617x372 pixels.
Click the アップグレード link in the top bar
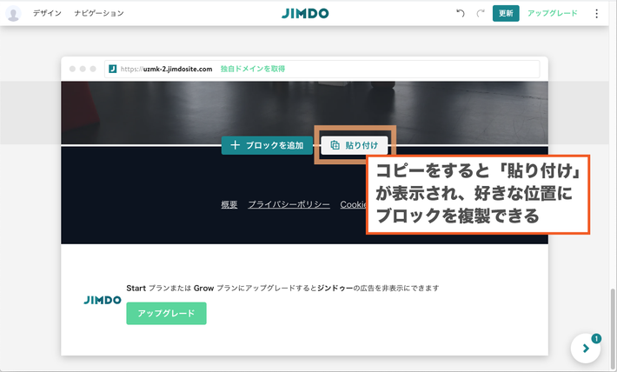click(x=553, y=13)
